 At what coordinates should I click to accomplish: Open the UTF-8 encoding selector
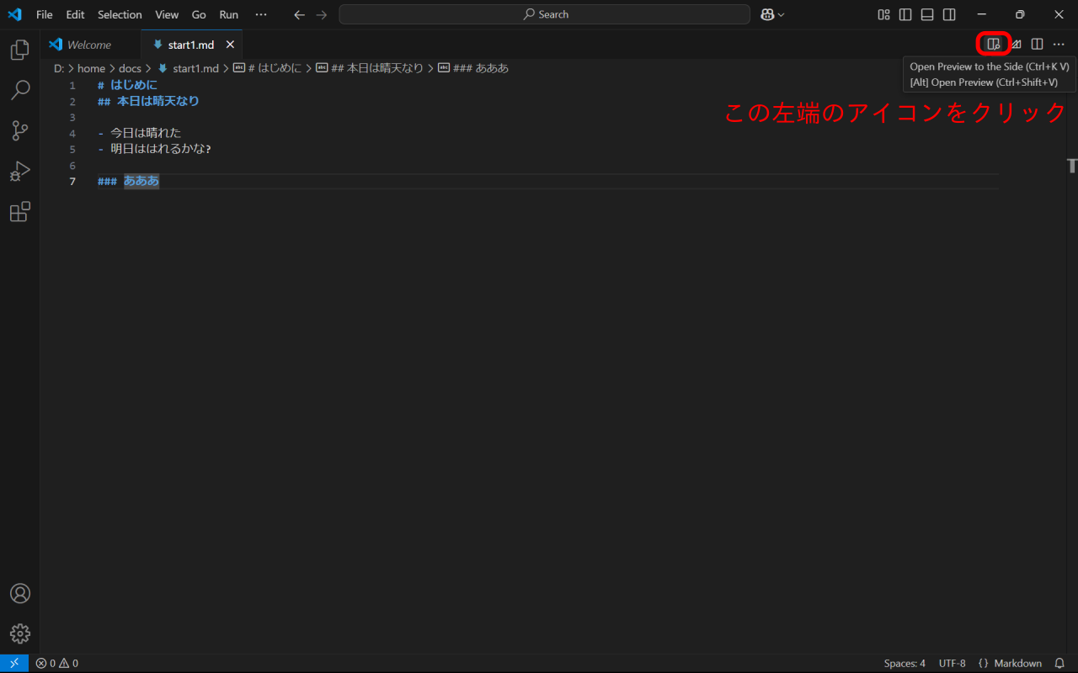[952, 663]
